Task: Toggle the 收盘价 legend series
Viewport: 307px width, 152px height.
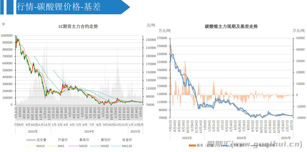Action: click(127, 140)
